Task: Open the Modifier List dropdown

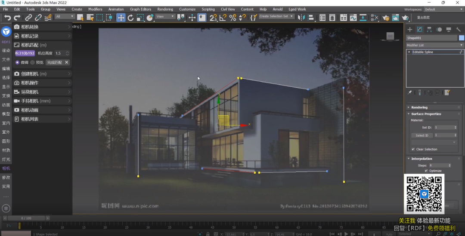Action: tap(435, 45)
